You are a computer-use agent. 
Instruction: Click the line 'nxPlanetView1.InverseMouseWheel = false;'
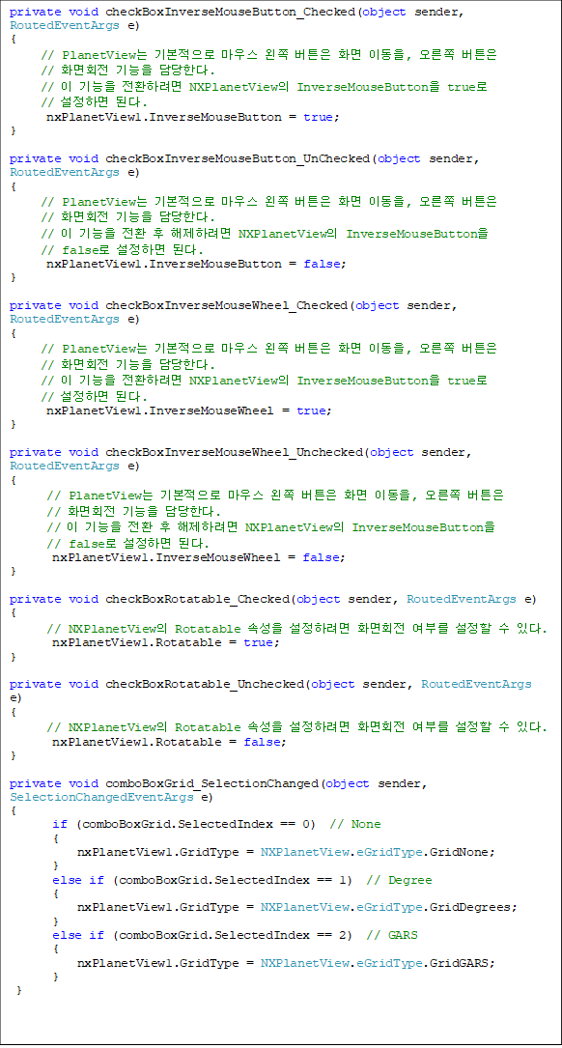[x=199, y=557]
